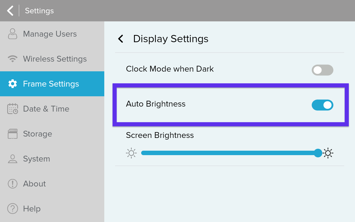Click the calendar icon for Date & Time
Screen dimensions: 355x222
[12, 109]
